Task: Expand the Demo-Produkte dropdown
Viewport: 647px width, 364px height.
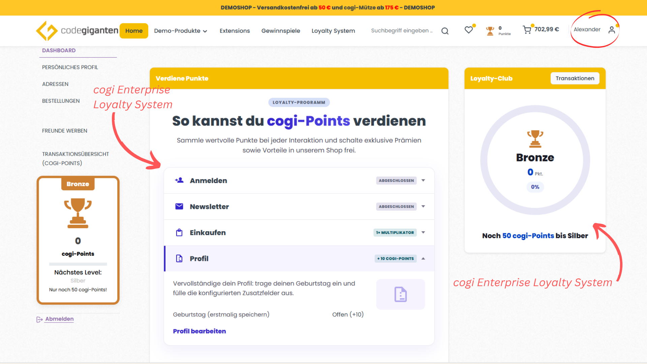Action: (x=180, y=31)
